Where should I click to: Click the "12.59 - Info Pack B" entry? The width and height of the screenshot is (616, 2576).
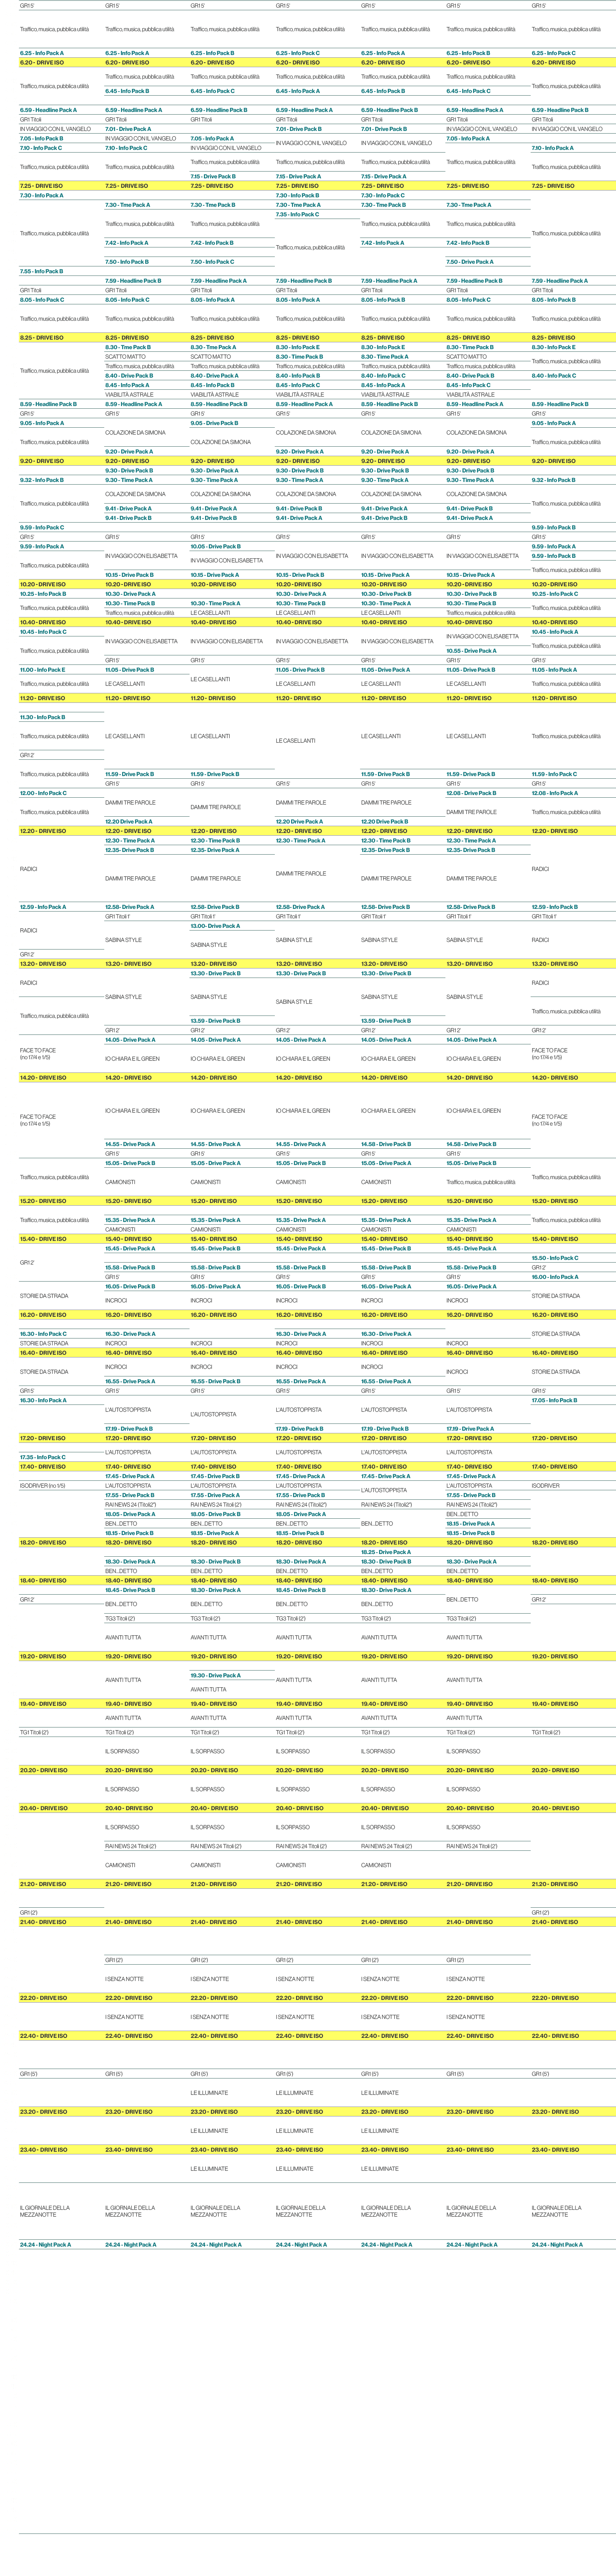pos(555,907)
